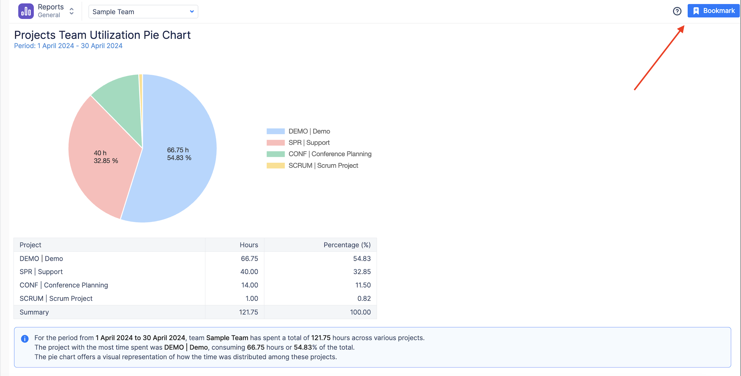Click the Period date range text
741x376 pixels.
(68, 46)
